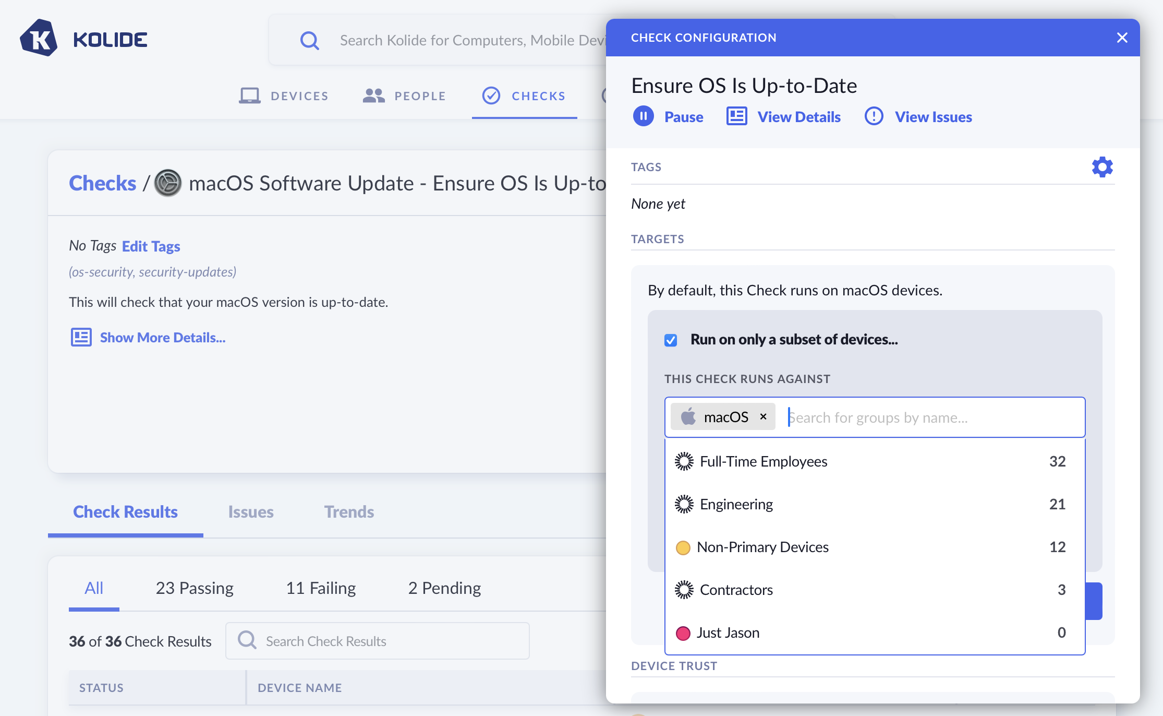The width and height of the screenshot is (1163, 716).
Task: Uncheck Run on only a subset of devices
Action: [671, 340]
